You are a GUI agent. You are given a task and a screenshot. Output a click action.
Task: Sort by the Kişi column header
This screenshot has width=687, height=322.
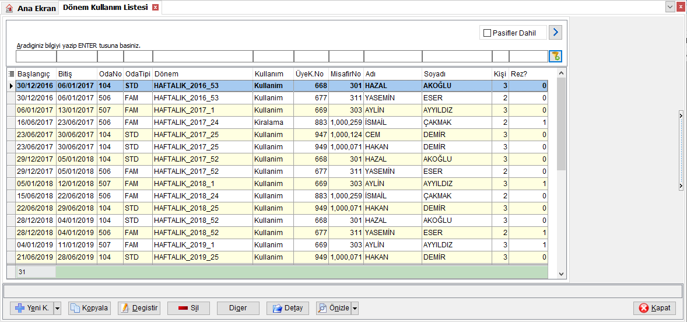[501, 74]
